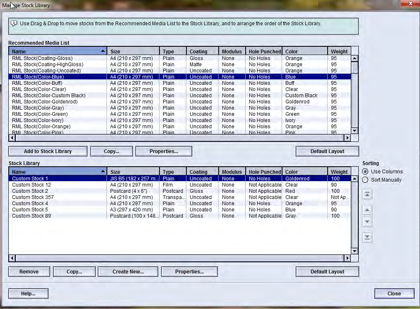Select Custom Stock 1 in Stock Library
The image size is (420, 309).
tap(180, 178)
